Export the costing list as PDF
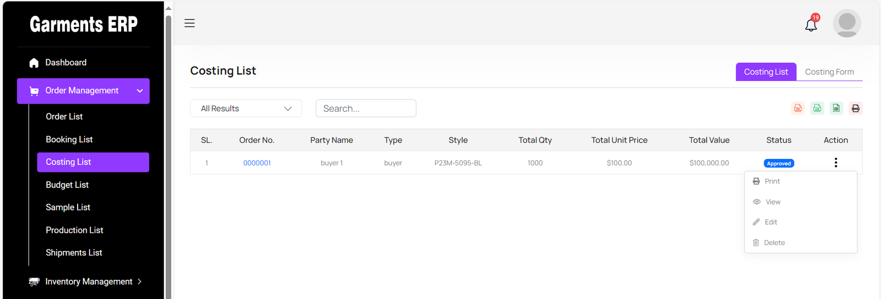881x299 pixels. click(x=797, y=108)
